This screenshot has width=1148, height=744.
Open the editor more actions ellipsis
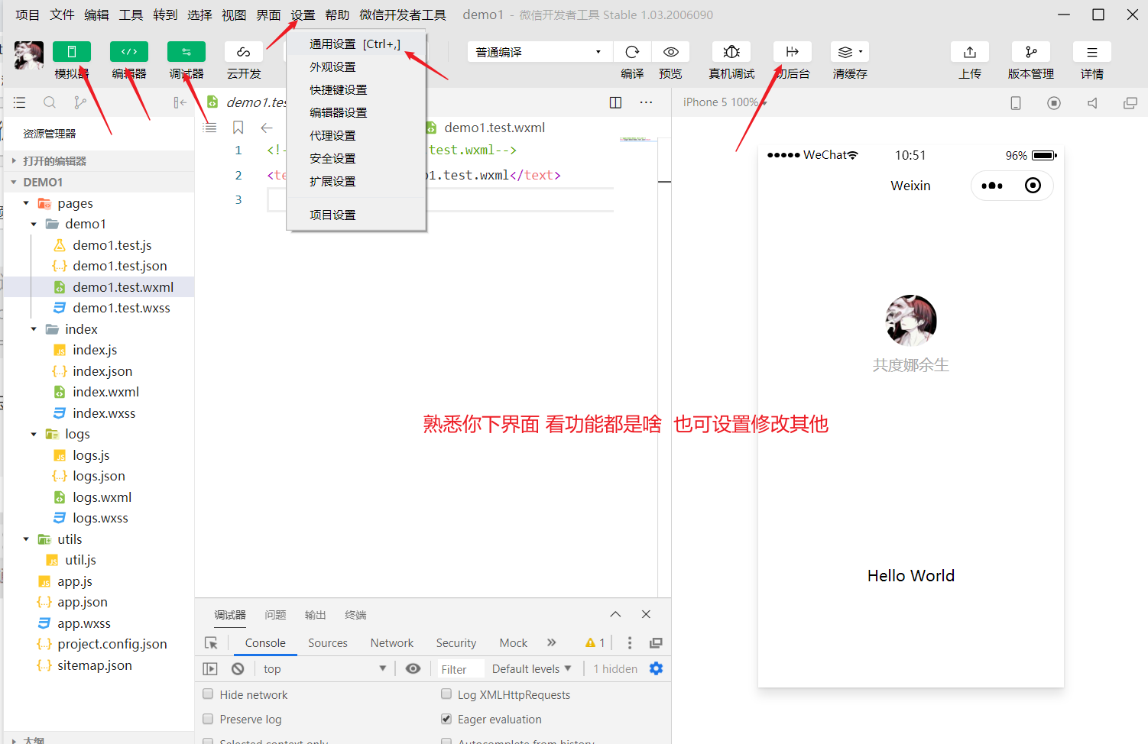click(646, 102)
